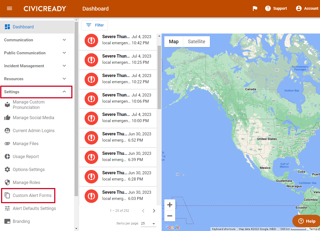The image size is (320, 231).
Task: Open Support help link
Action: pos(276,9)
